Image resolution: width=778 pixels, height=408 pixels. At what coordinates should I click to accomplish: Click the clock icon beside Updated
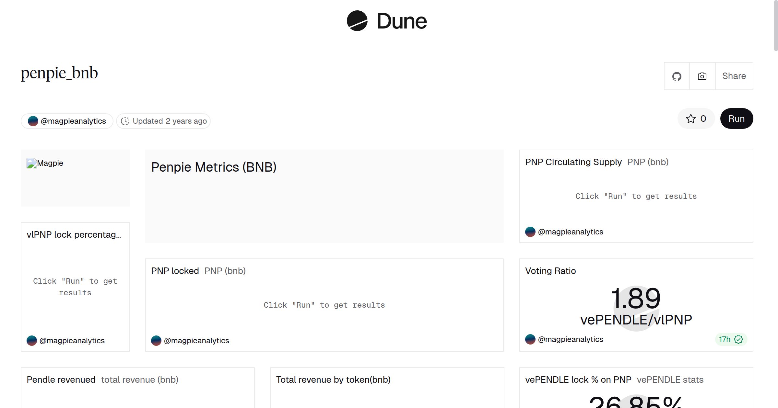(125, 121)
